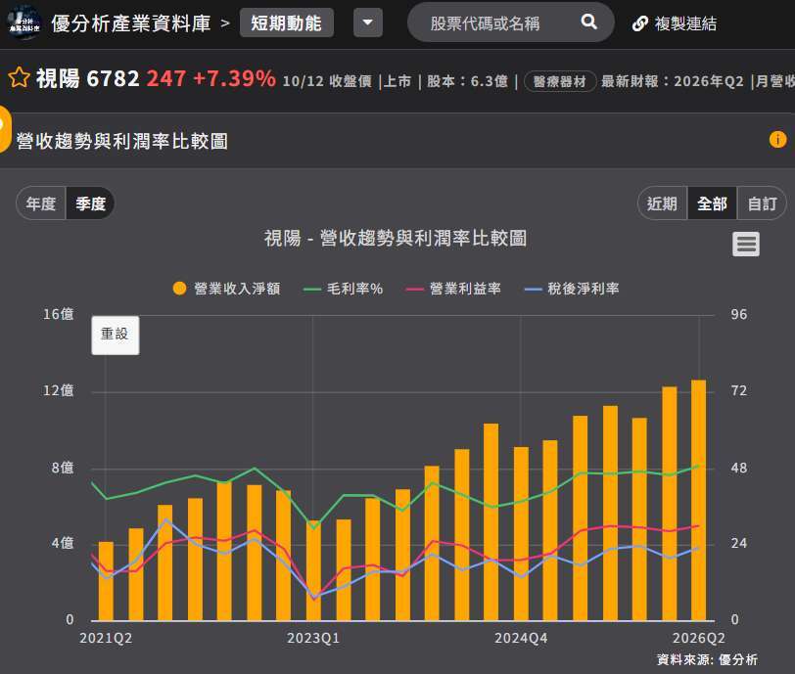Viewport: 795px width, 674px height.
Task: Select the 短期動能 category button
Action: [287, 22]
